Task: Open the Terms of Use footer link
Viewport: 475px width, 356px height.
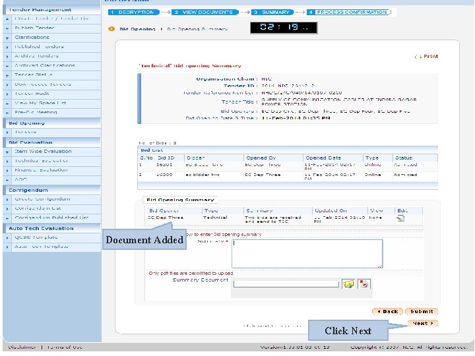Action: point(65,347)
